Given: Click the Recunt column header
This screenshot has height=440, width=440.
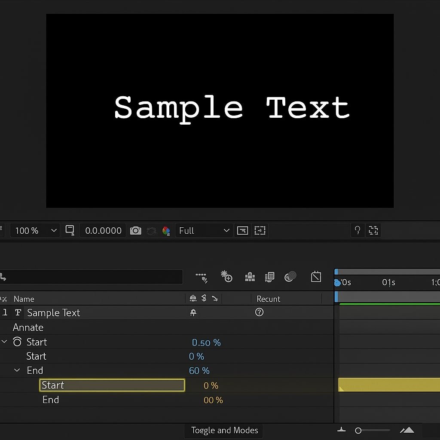Looking at the screenshot, I should [268, 299].
